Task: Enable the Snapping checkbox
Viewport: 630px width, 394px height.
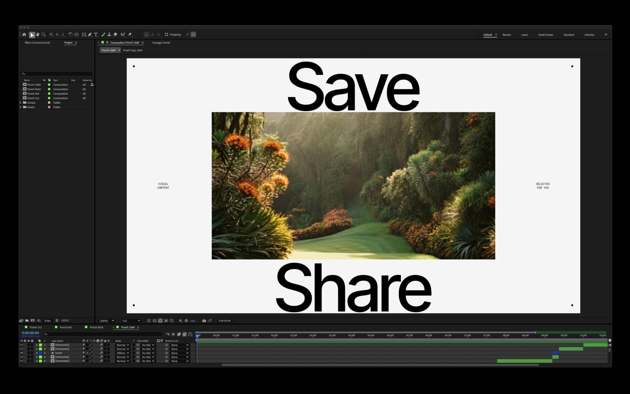Action: point(166,35)
